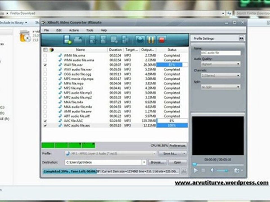
Task: Stop conversion with the red stop button
Action: tap(161, 40)
